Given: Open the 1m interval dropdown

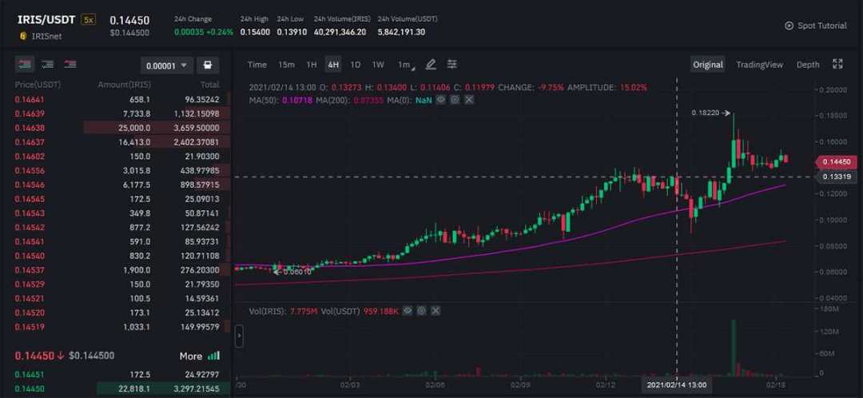Looking at the screenshot, I should [x=407, y=65].
